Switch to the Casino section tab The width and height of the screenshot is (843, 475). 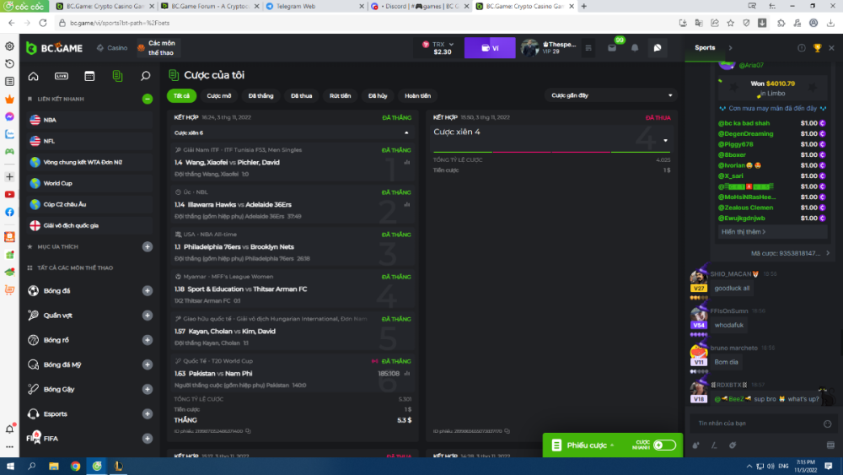tap(112, 48)
